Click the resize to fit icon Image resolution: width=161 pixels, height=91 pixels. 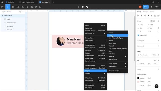point(158,21)
